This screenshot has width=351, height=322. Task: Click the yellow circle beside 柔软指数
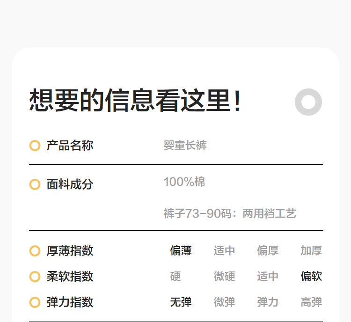click(x=35, y=277)
